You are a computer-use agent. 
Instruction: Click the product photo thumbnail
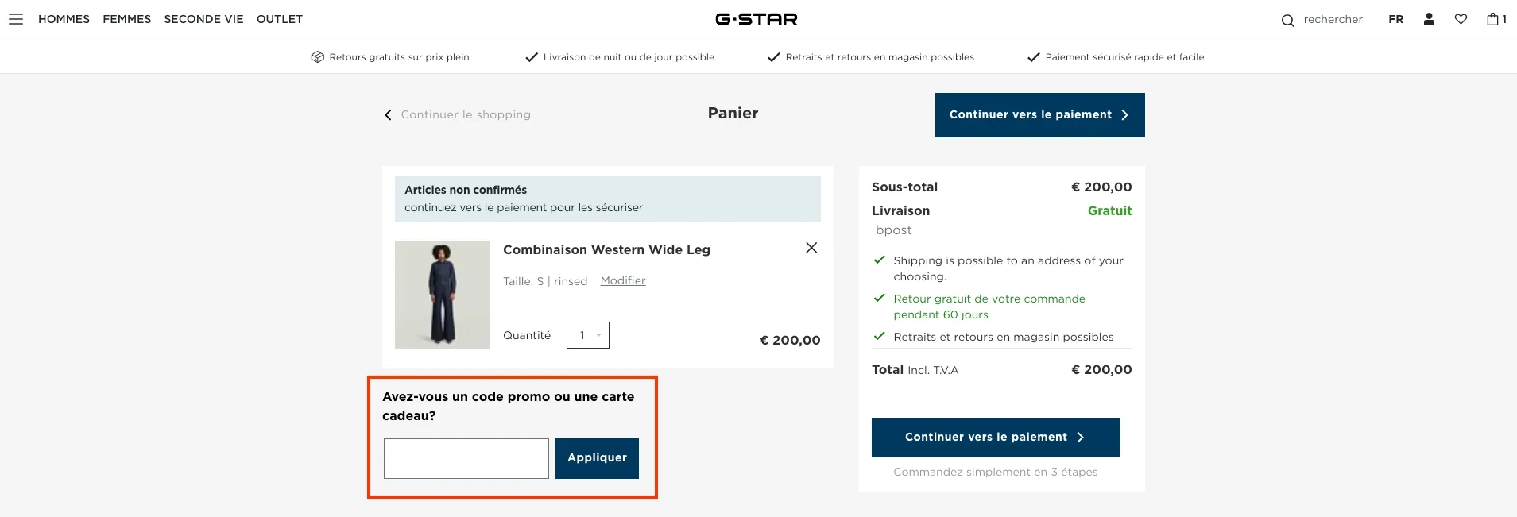tap(442, 294)
